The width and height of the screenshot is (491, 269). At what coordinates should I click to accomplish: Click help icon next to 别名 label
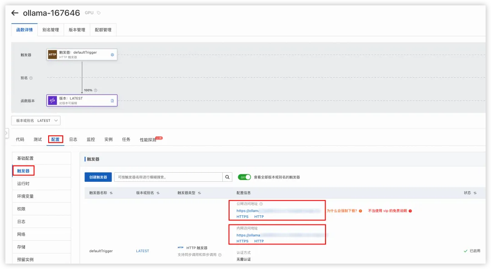(31, 78)
